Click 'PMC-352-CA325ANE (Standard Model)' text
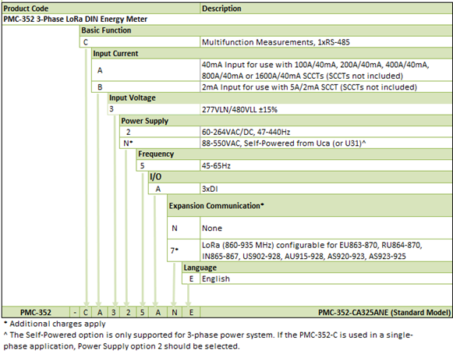The width and height of the screenshot is (453, 351). tap(384, 312)
